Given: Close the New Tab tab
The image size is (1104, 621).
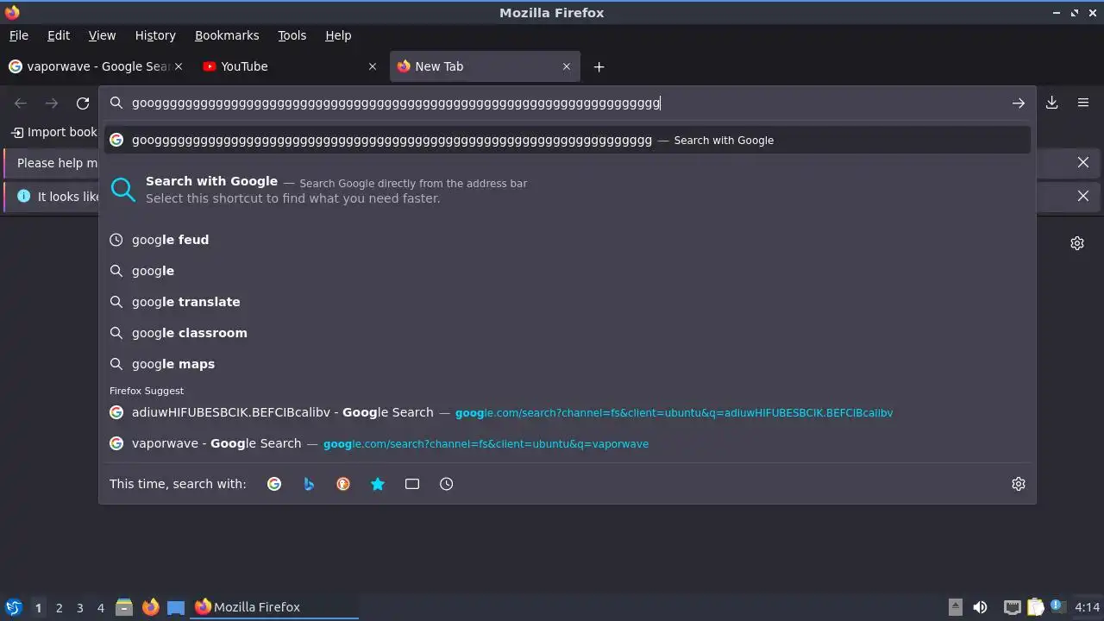Looking at the screenshot, I should [567, 66].
